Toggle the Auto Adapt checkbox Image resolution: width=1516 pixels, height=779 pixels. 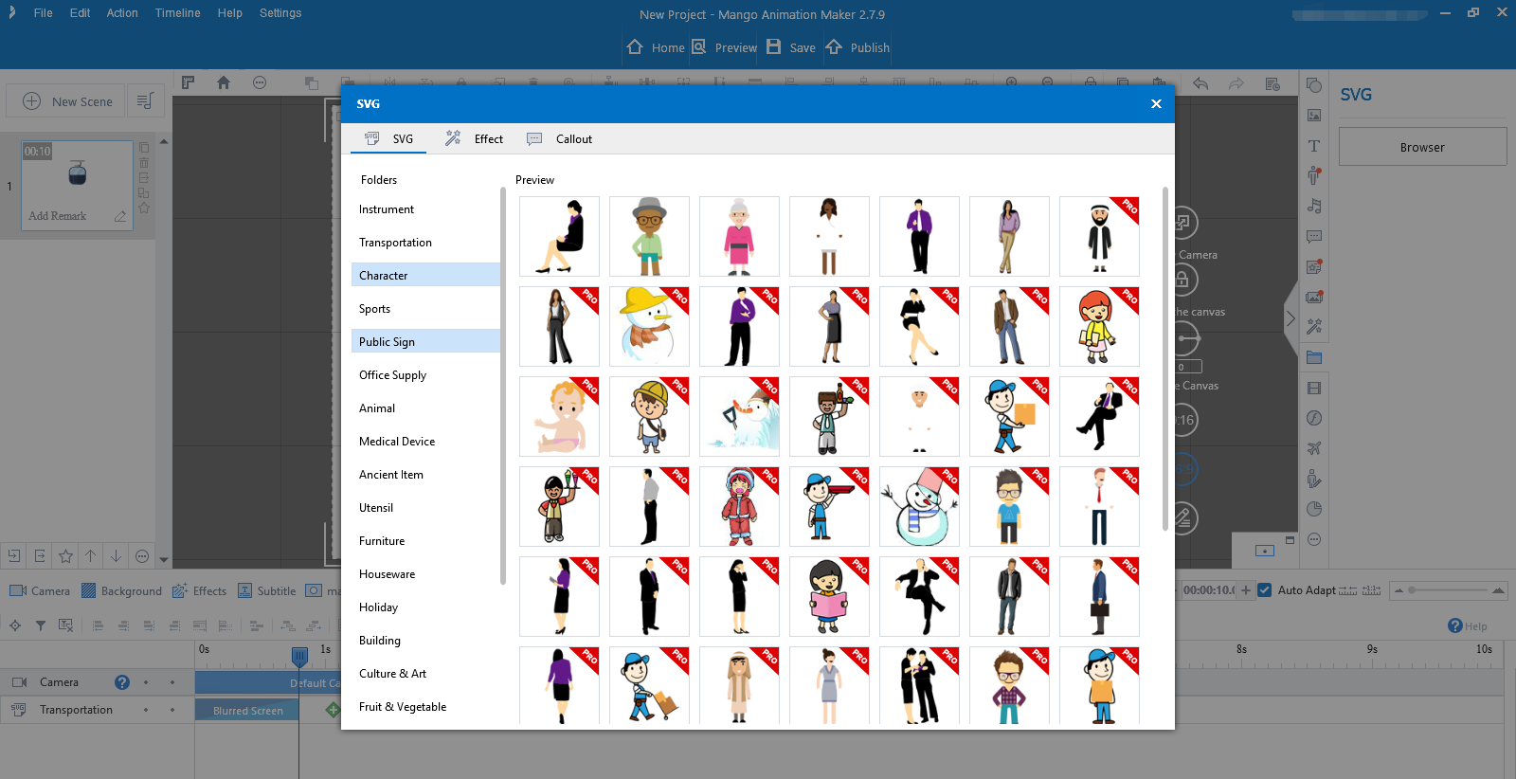(1264, 590)
